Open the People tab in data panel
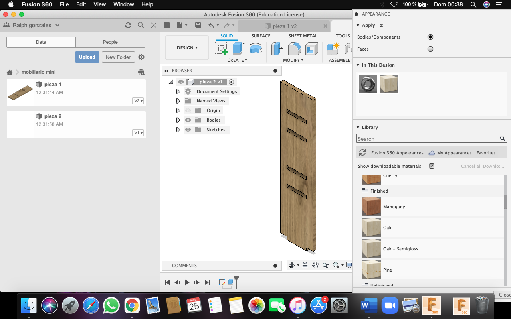This screenshot has height=319, width=511. (110, 42)
